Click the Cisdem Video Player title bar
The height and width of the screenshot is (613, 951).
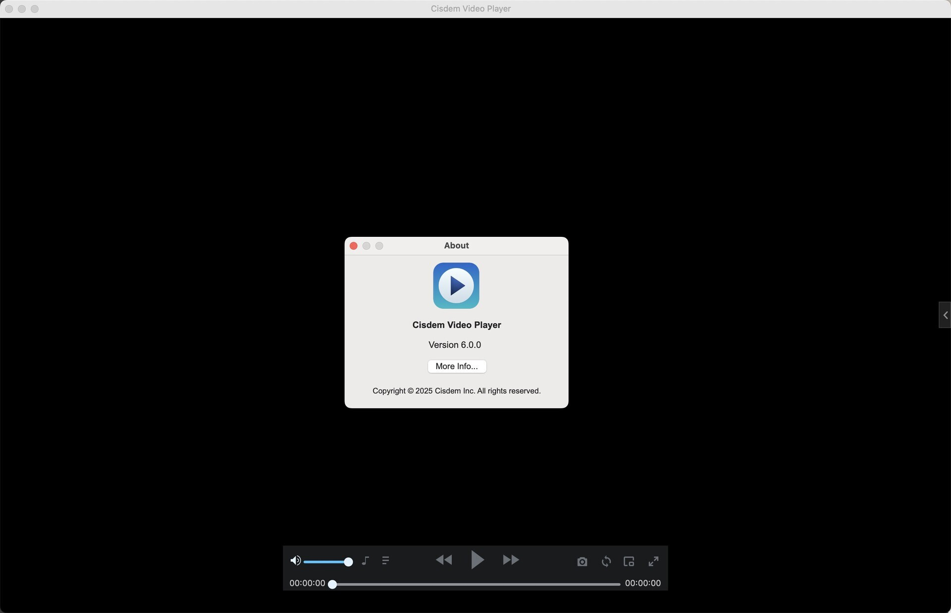coord(470,8)
